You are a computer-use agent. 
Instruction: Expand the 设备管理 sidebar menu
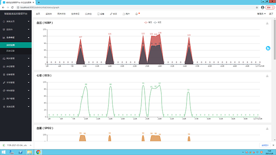coord(16,74)
